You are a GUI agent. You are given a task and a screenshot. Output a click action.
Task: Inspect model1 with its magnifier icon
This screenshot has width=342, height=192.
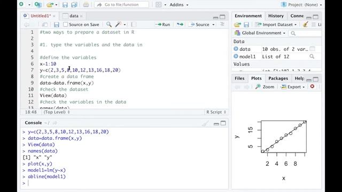point(312,57)
